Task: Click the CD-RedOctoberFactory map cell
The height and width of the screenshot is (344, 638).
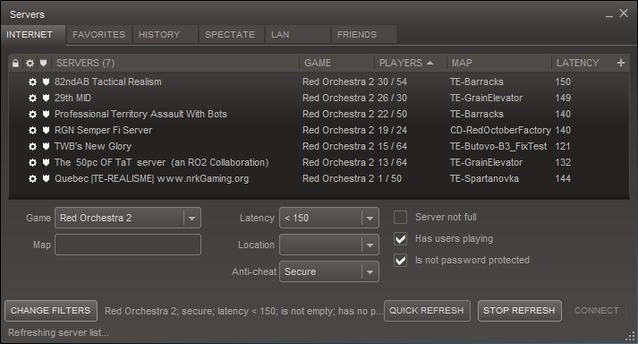Action: pyautogui.click(x=500, y=131)
